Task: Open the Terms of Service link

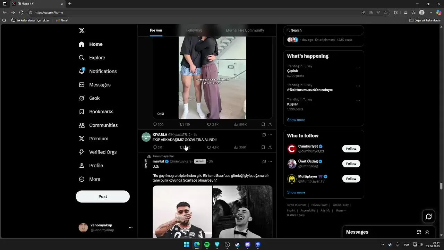Action: point(297,205)
